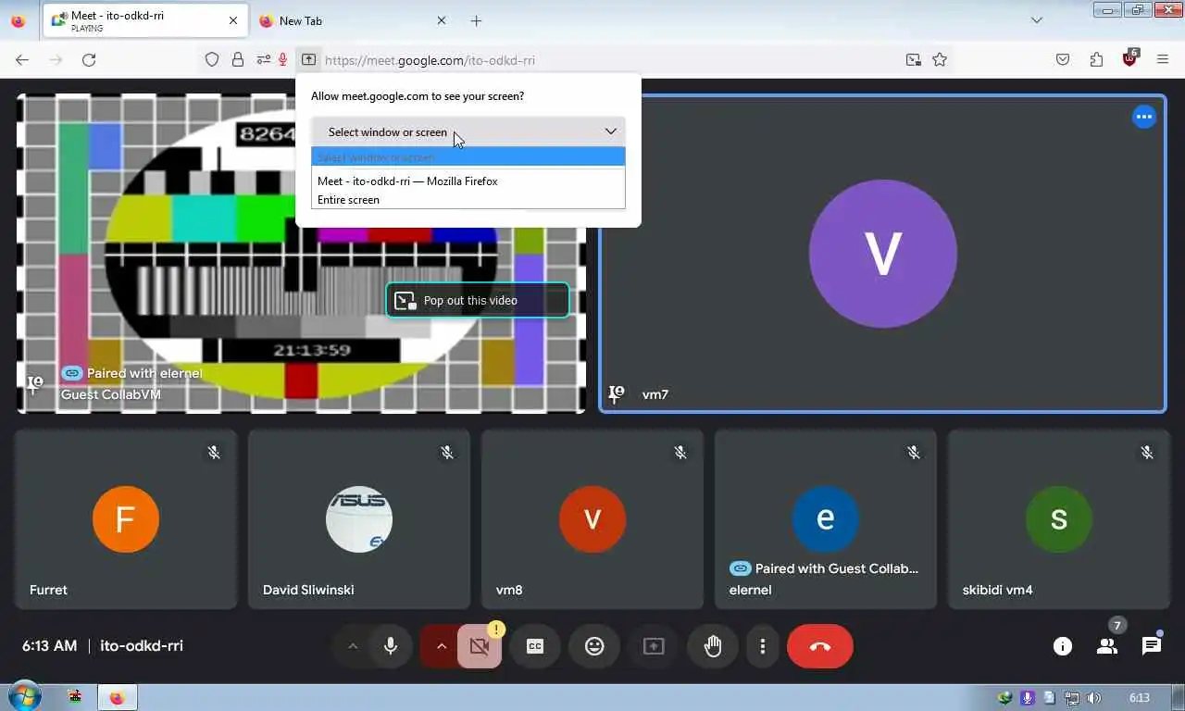Choose Meet - ito-odkd-rri — Mozilla Firefox option
This screenshot has height=711, width=1185.
(x=468, y=181)
